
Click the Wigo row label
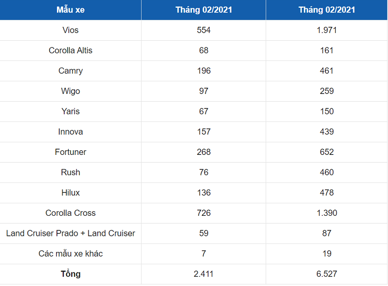click(x=70, y=91)
